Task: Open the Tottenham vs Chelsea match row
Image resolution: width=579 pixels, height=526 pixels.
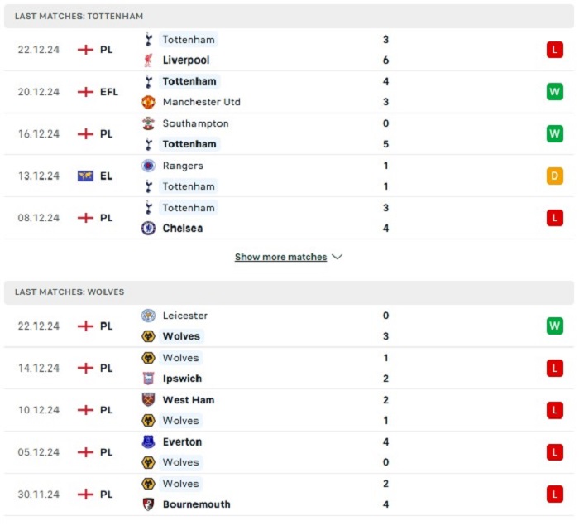Action: pyautogui.click(x=289, y=218)
